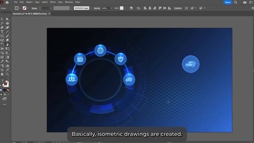Screen dimensions: 254x143
Task: Open the workspace switcher icon
Action: tap(251, 2)
